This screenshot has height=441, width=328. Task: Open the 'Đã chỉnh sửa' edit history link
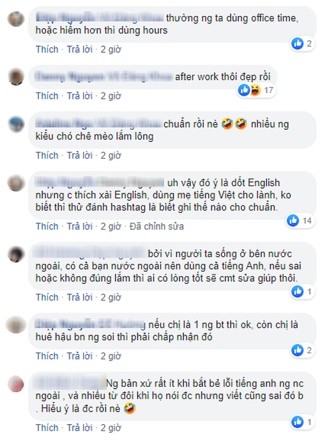pos(157,226)
